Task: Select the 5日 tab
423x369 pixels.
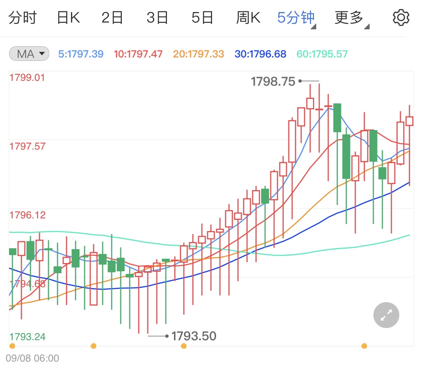Action: (x=202, y=18)
